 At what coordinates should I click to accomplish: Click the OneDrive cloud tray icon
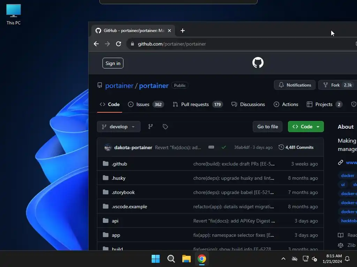(295, 259)
